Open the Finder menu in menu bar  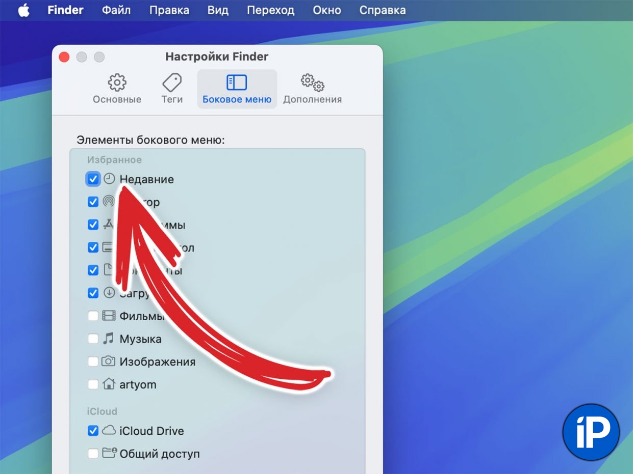tap(65, 10)
